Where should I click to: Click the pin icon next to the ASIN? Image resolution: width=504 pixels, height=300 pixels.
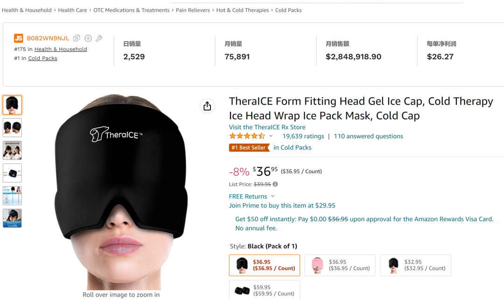tap(99, 38)
